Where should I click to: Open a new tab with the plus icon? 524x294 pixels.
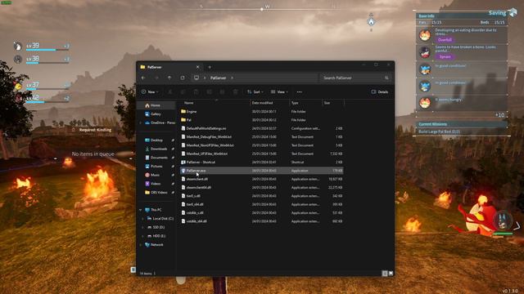click(210, 67)
